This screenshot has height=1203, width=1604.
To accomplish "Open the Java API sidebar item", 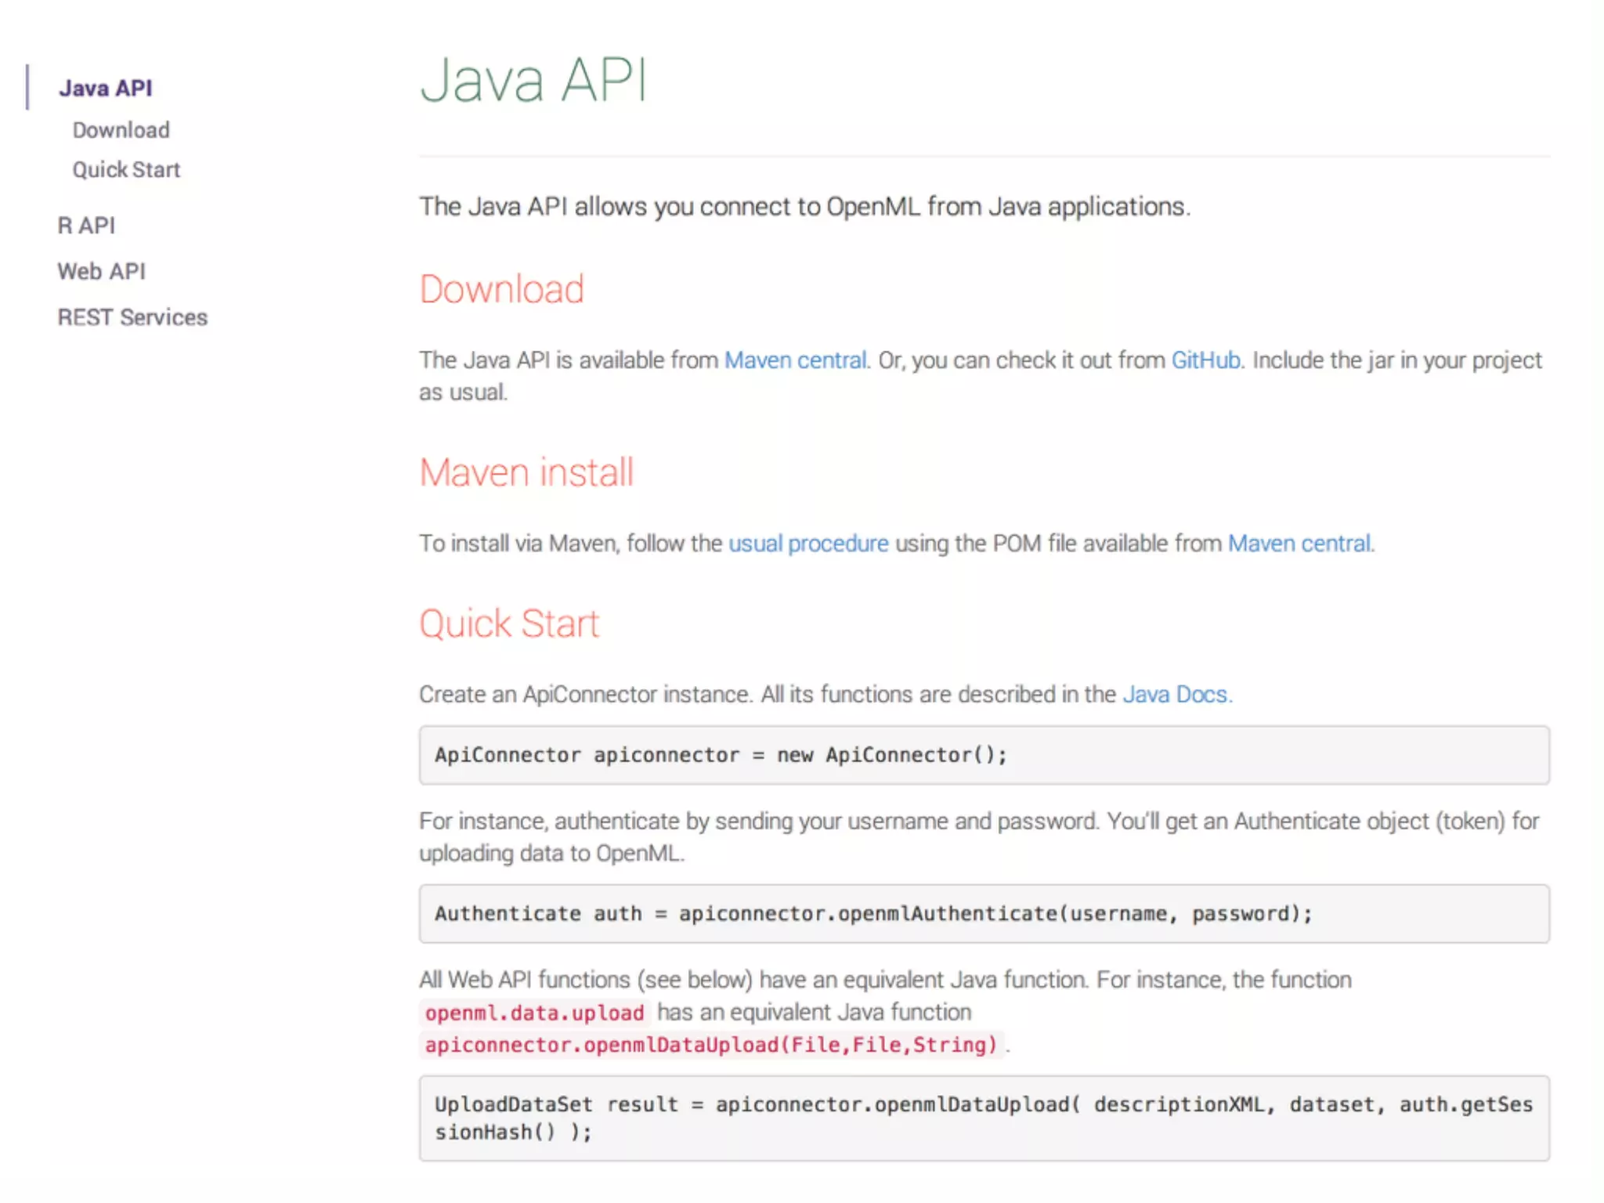I will [x=105, y=88].
